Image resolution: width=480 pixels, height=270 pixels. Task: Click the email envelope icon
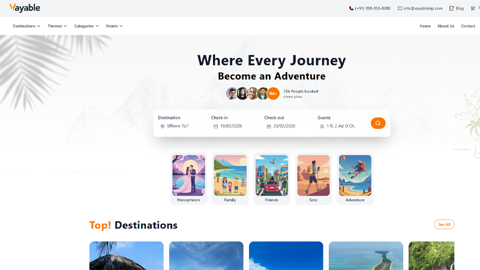point(400,8)
